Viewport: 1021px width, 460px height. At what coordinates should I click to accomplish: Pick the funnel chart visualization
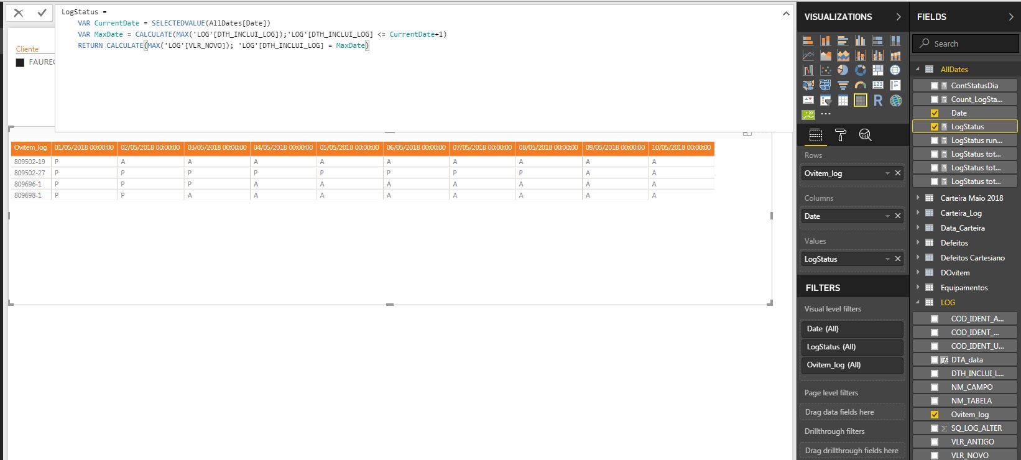tap(843, 85)
